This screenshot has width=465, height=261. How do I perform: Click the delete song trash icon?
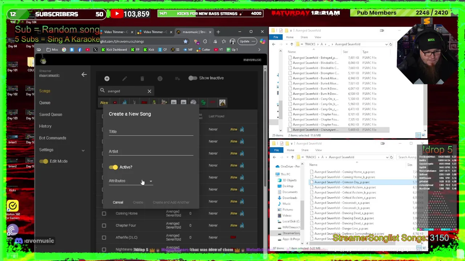point(142,78)
